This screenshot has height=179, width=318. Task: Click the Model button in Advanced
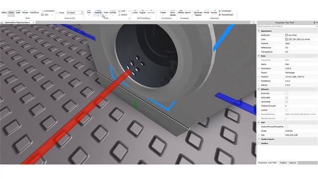(x=207, y=12)
